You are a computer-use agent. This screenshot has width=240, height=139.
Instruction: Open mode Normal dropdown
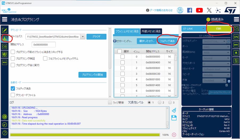216,58
